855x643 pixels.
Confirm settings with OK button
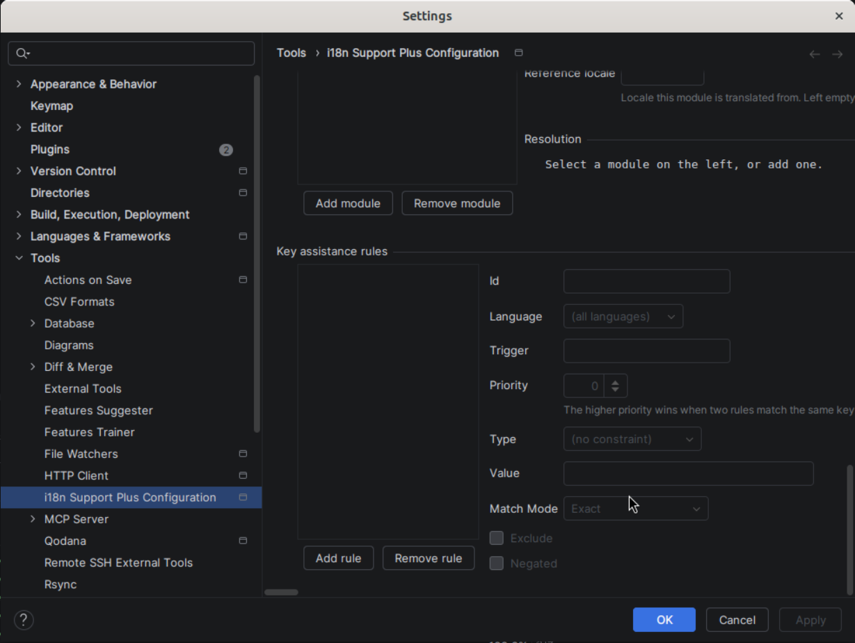click(664, 619)
